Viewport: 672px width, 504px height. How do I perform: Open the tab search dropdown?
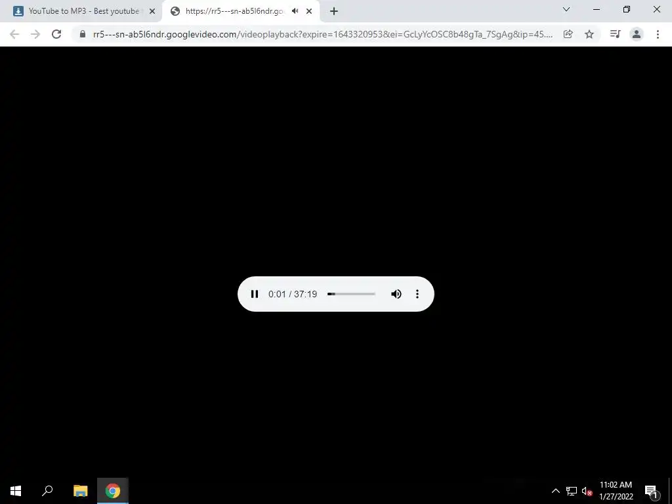[x=566, y=9]
